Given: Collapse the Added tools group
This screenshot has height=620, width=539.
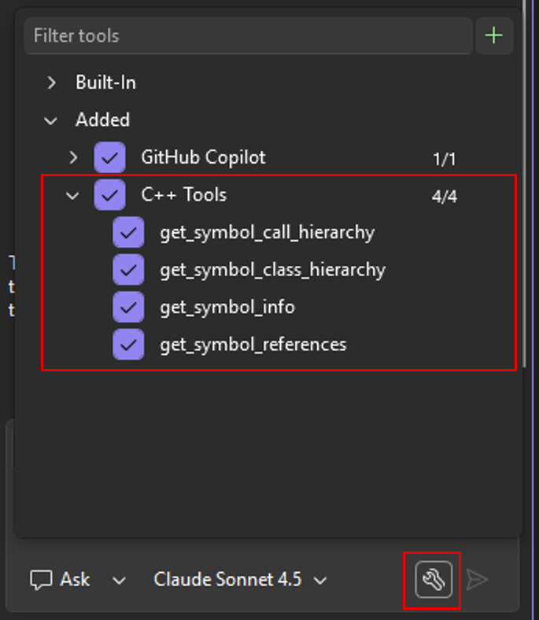Looking at the screenshot, I should coord(52,120).
